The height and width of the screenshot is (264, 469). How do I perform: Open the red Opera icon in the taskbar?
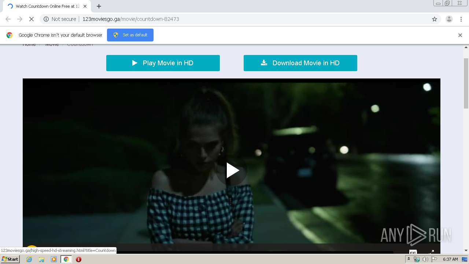tap(78, 259)
